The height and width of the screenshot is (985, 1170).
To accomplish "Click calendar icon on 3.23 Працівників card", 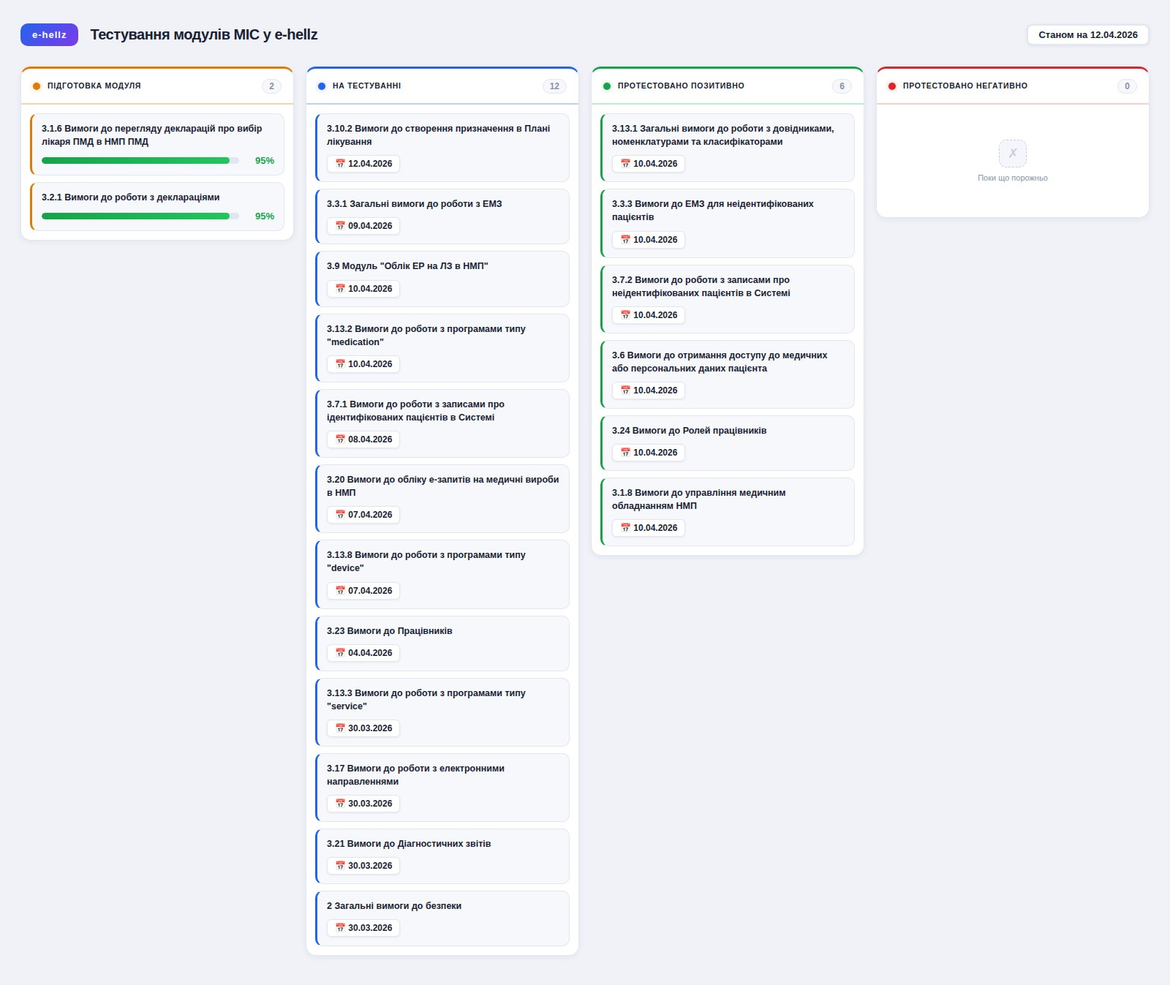I will 340,653.
